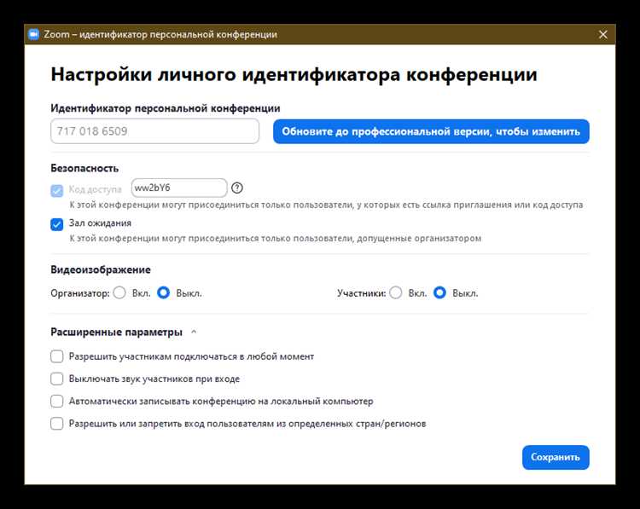Click the waiting room description about допущенные организатором
Screen dimensions: 640x509
pyautogui.click(x=275, y=238)
